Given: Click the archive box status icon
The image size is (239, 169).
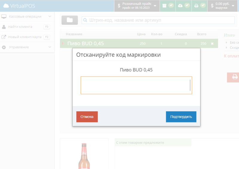Looking at the screenshot, I should [x=164, y=6].
